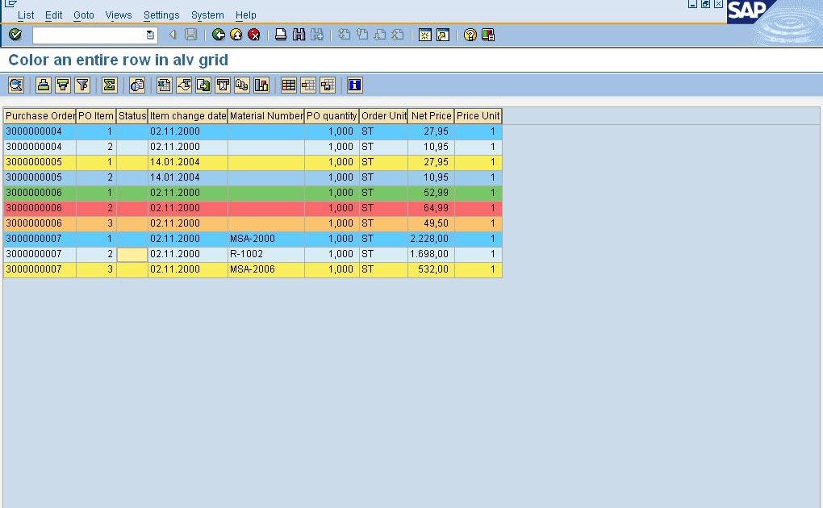823x508 pixels.
Task: Click the Sigma Total icon
Action: point(109,85)
